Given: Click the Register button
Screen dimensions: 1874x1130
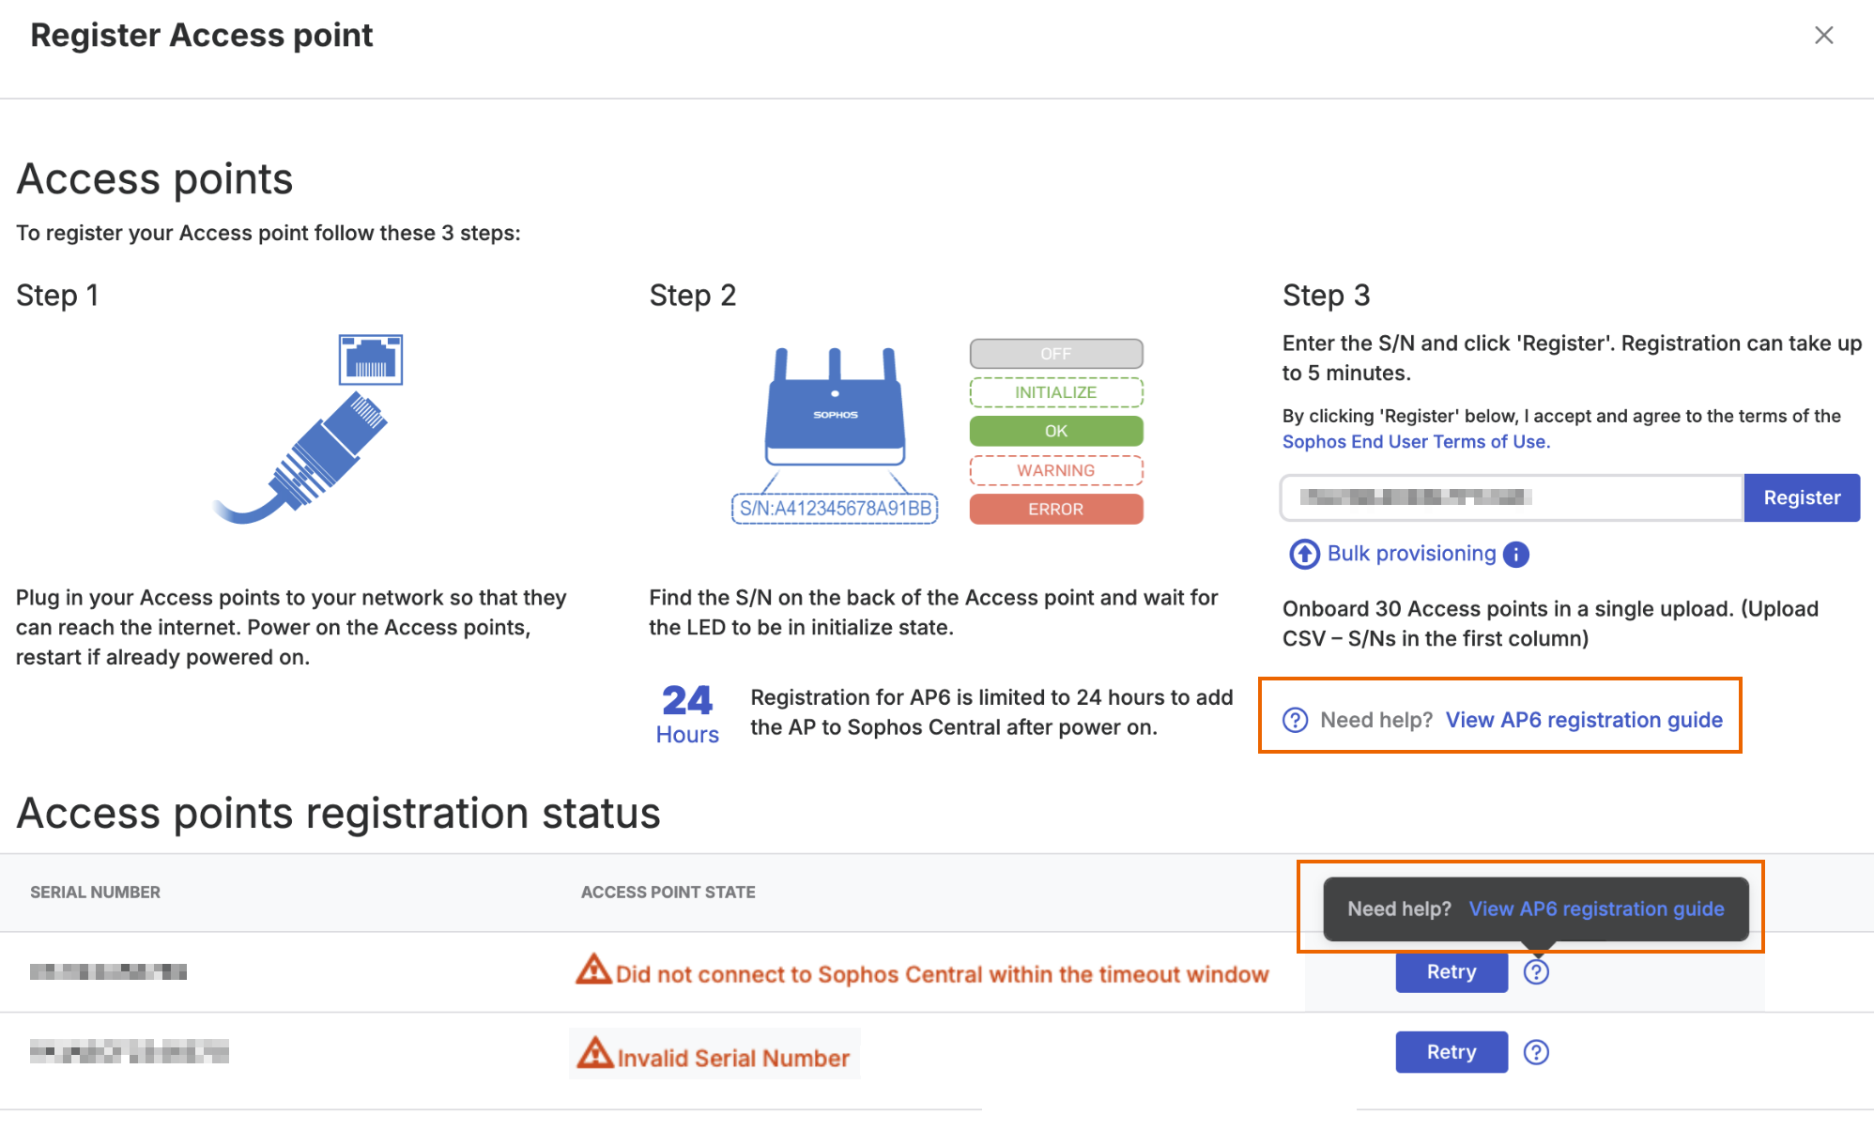Looking at the screenshot, I should point(1802,497).
